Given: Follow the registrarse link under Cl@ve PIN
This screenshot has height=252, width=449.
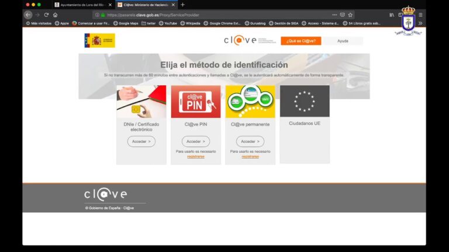Looking at the screenshot, I should (196, 156).
